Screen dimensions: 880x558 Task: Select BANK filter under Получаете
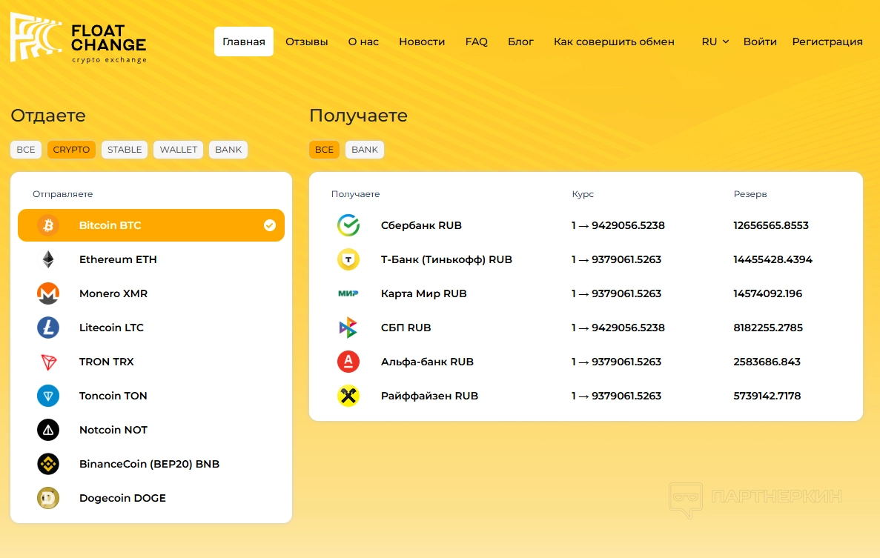coord(365,150)
